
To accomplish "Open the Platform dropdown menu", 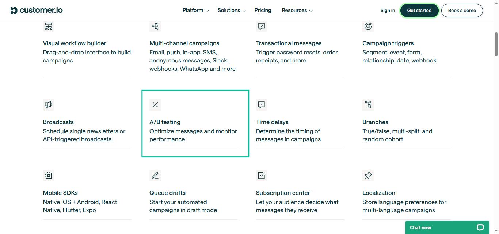I will tap(195, 10).
